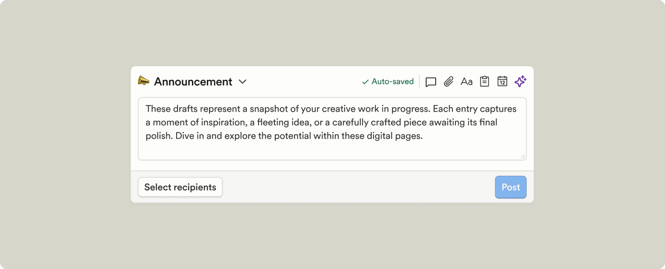Schedule the post with the calendar icon
The width and height of the screenshot is (665, 269).
coord(502,82)
